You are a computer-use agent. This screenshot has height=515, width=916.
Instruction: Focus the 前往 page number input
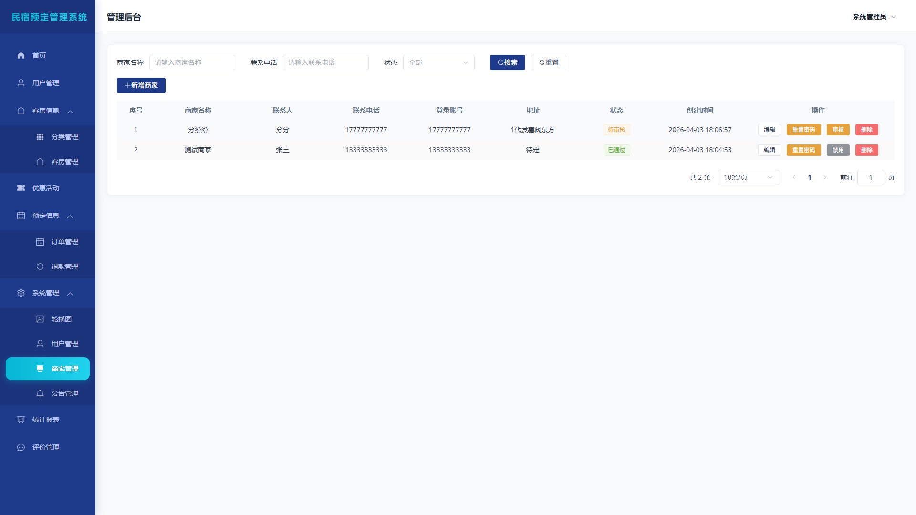870,177
